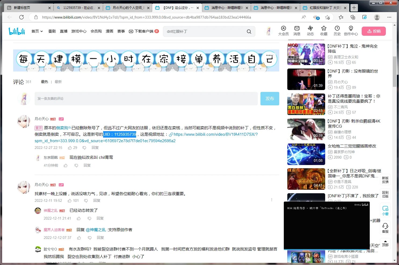Switch to 红眼反和谐补丁 tab
This screenshot has height=265, width=399.
pyautogui.click(x=325, y=8)
